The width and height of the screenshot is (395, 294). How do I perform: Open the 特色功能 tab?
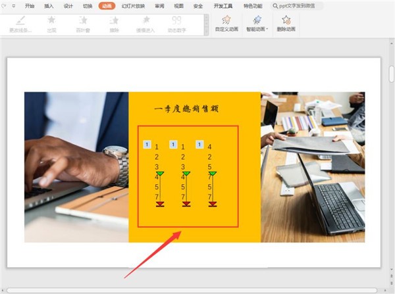pos(253,6)
